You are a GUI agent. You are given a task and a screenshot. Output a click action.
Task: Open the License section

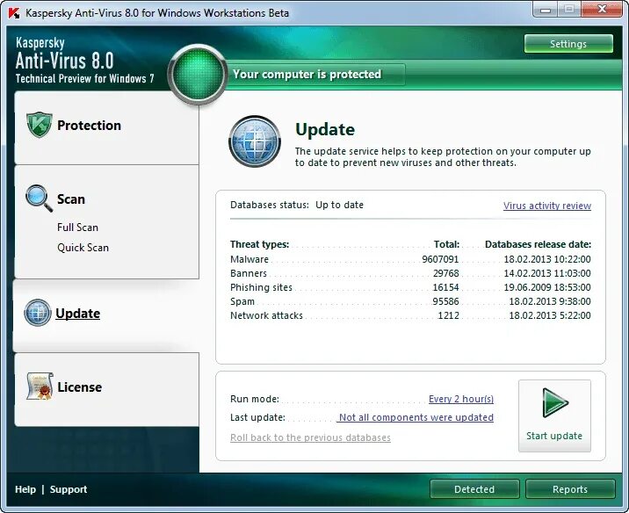[106, 389]
